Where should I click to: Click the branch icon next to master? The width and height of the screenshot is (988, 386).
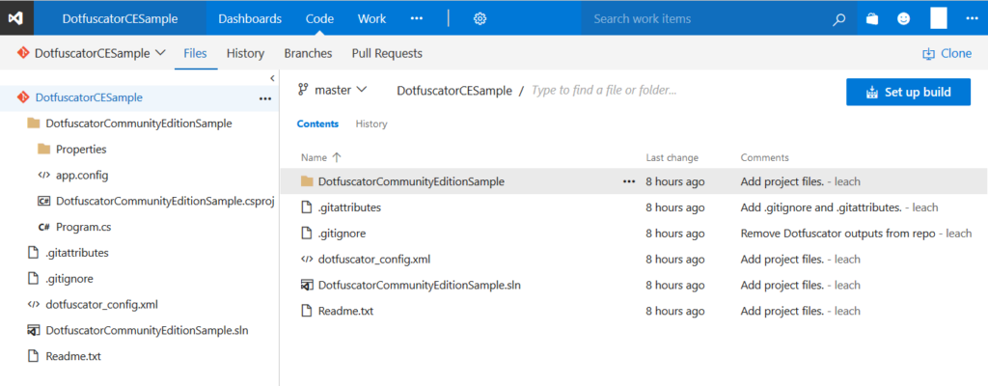tap(303, 90)
